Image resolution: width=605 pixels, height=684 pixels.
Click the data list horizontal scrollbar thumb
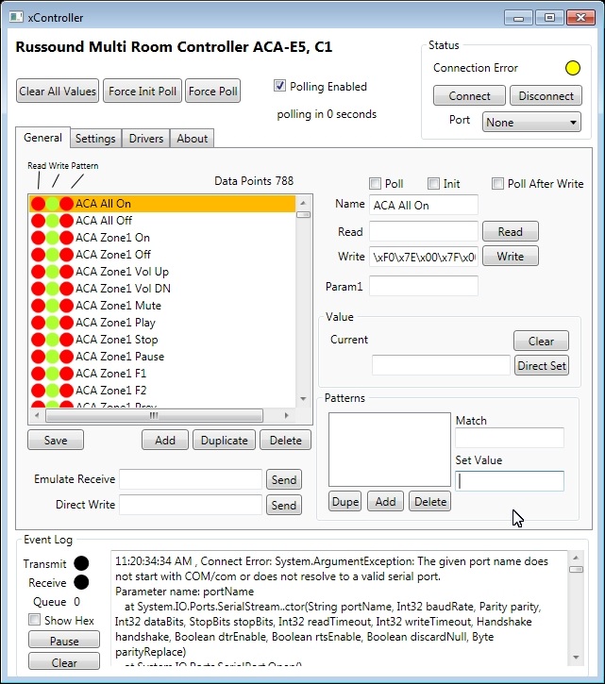[x=154, y=415]
